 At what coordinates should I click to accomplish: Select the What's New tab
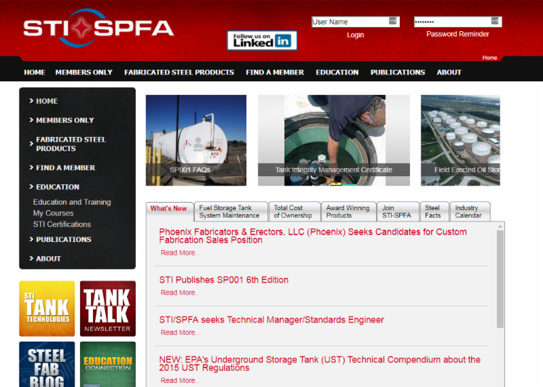[x=169, y=211]
